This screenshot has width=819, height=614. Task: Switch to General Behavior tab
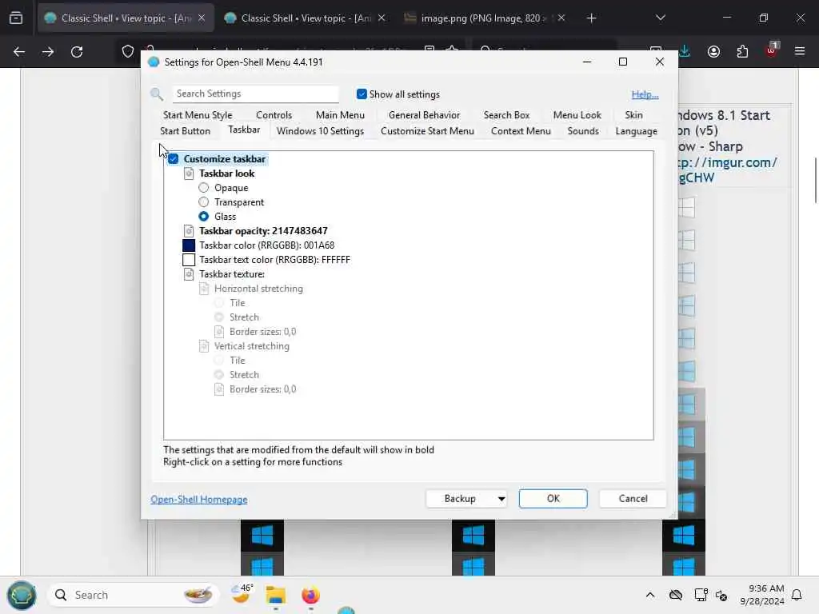tap(424, 115)
